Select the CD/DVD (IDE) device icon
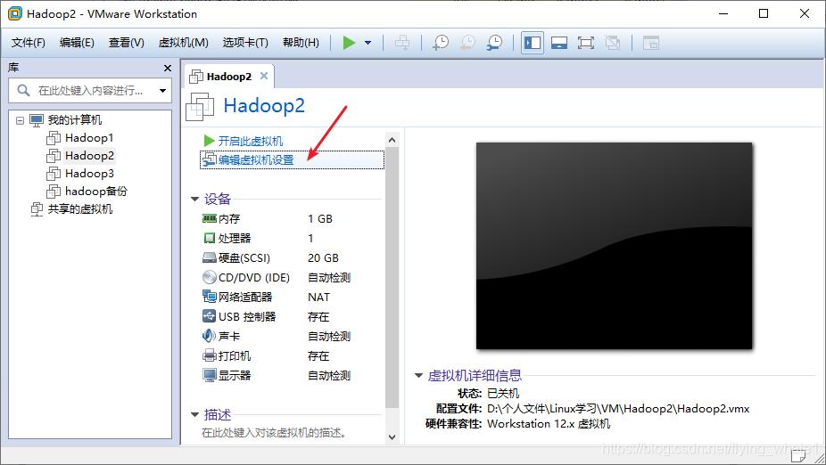826x465 pixels. click(x=209, y=277)
